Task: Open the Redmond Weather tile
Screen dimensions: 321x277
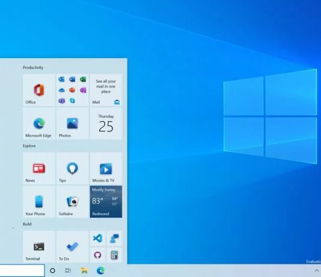Action: click(x=106, y=201)
